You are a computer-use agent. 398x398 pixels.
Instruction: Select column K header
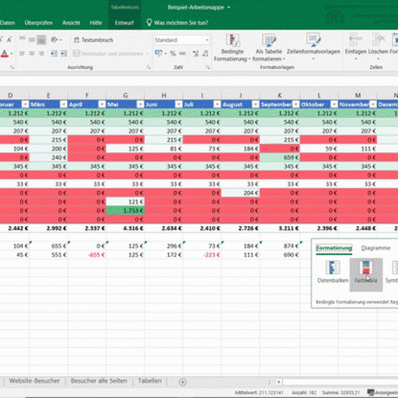(280, 95)
